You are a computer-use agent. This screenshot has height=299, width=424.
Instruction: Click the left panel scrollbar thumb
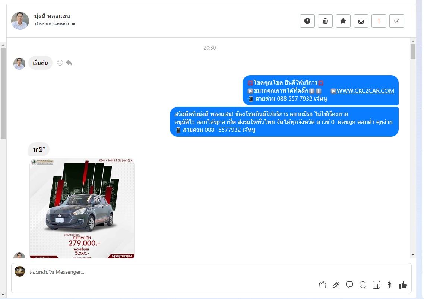(x=3, y=93)
